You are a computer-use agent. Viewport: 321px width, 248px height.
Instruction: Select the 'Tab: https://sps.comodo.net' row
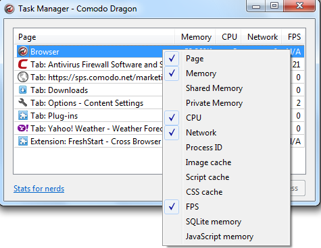click(89, 77)
